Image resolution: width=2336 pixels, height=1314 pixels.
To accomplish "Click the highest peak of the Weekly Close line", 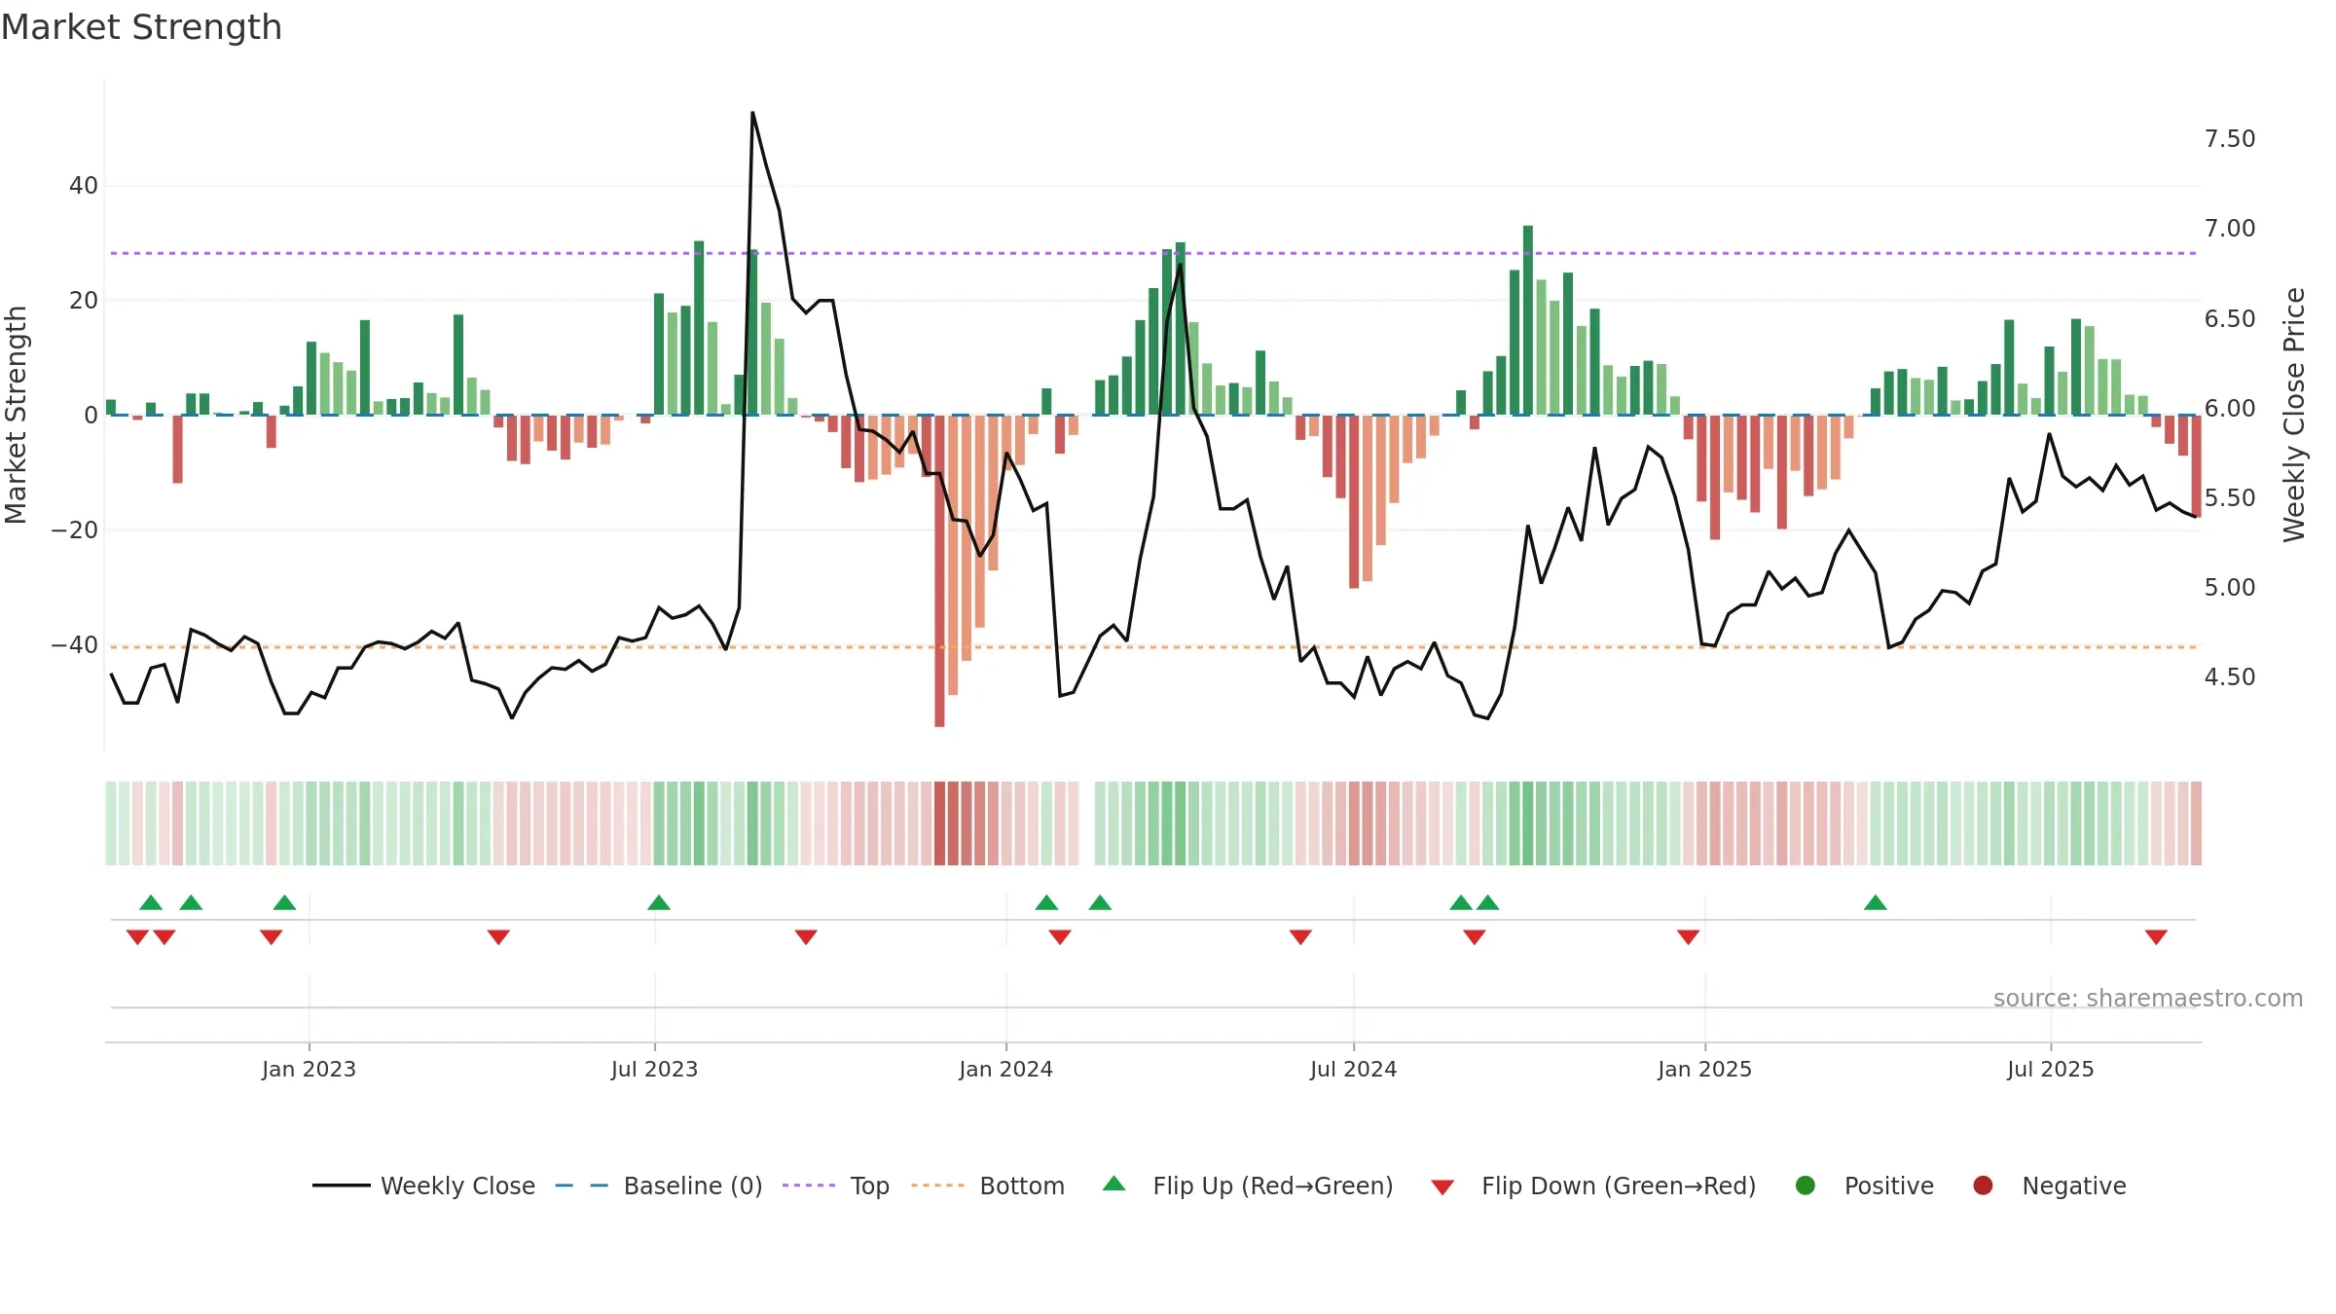I will (752, 113).
